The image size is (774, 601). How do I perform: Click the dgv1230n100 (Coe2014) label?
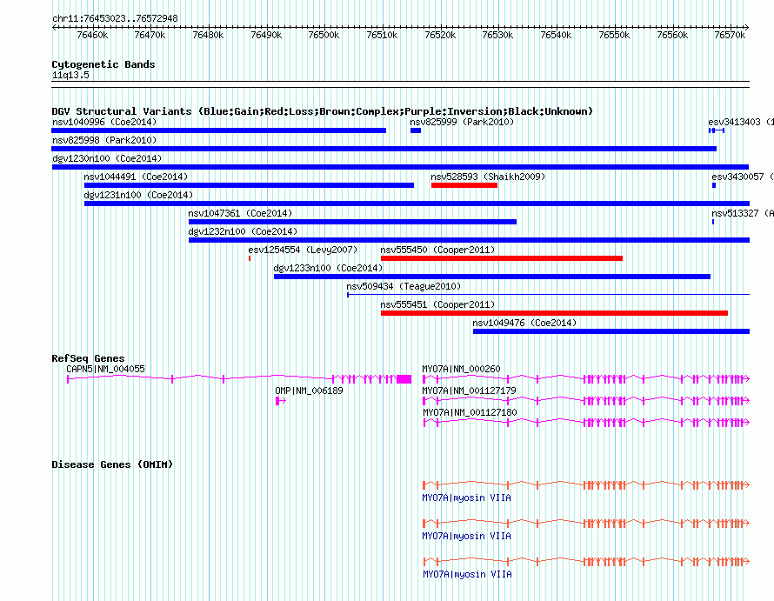pyautogui.click(x=107, y=158)
